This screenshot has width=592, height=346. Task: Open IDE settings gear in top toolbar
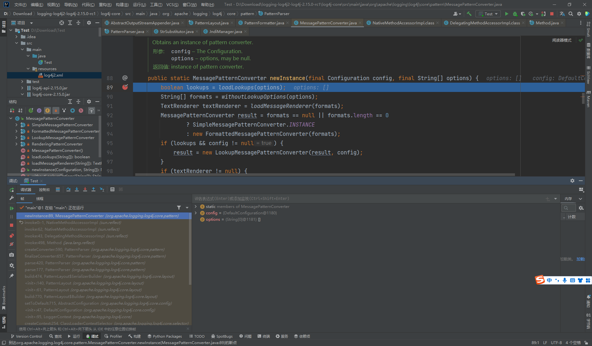pos(579,14)
